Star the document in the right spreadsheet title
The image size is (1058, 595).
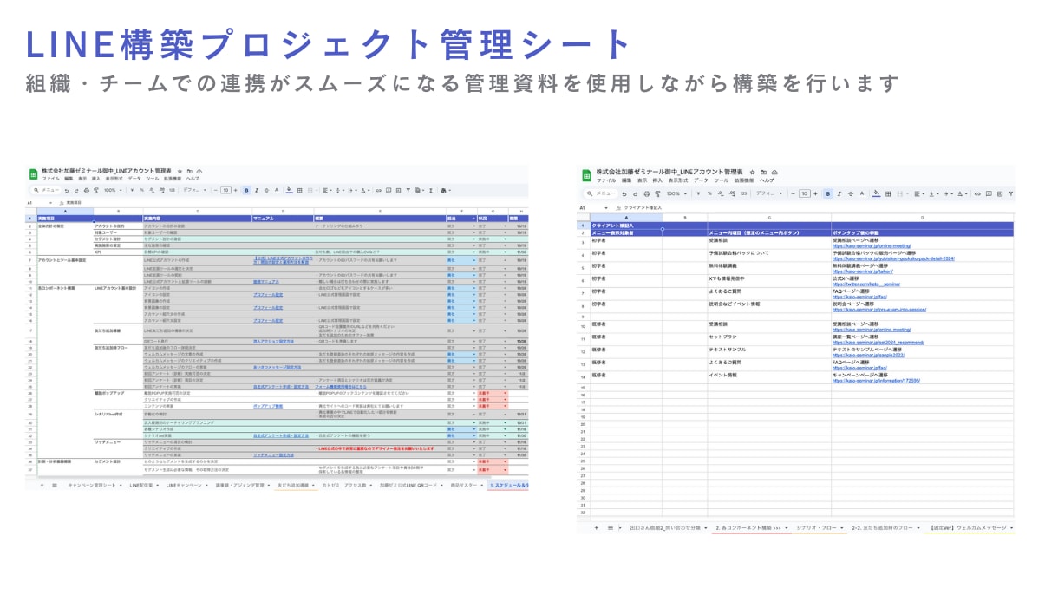752,172
